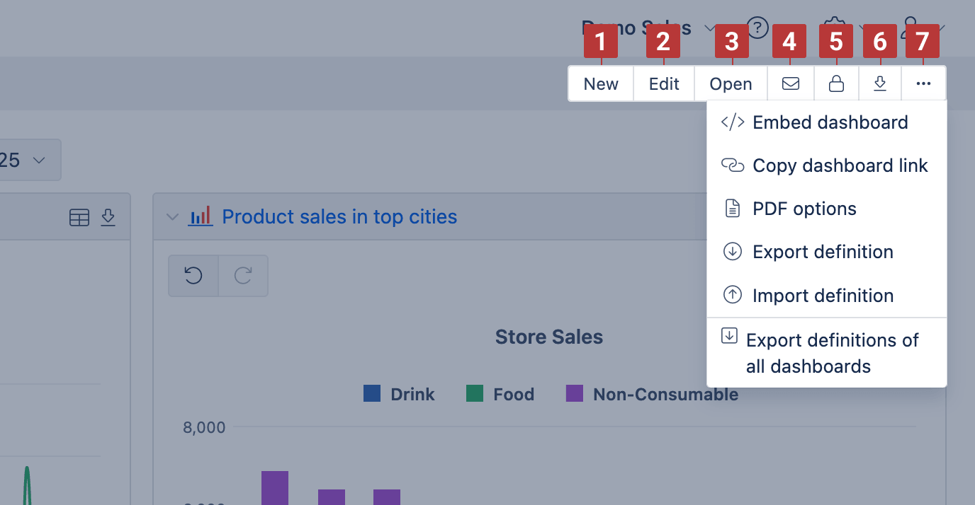Click the undo arrow above the chart
Screen dimensions: 975x505
[193, 276]
